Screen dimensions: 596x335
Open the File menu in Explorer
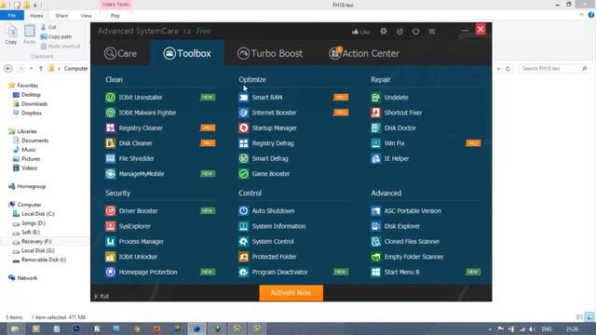(12, 15)
